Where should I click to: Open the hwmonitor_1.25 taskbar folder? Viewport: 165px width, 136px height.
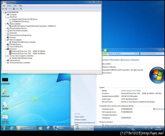click(26, 128)
